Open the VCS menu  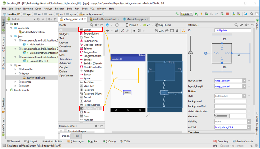[x=92, y=9]
